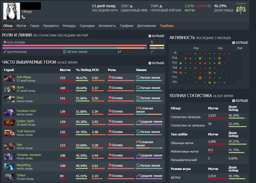Click the Faceless Void hero portrait
Viewport: 256px width, 183px height.
9,112
